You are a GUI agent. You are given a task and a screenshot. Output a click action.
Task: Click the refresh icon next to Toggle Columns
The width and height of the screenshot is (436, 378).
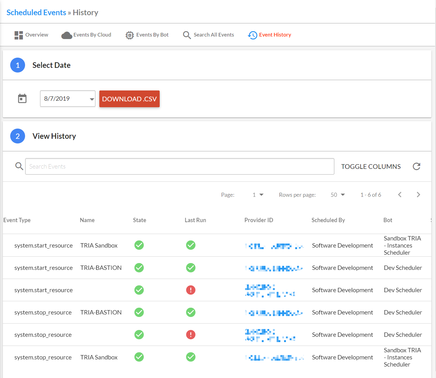pyautogui.click(x=417, y=166)
